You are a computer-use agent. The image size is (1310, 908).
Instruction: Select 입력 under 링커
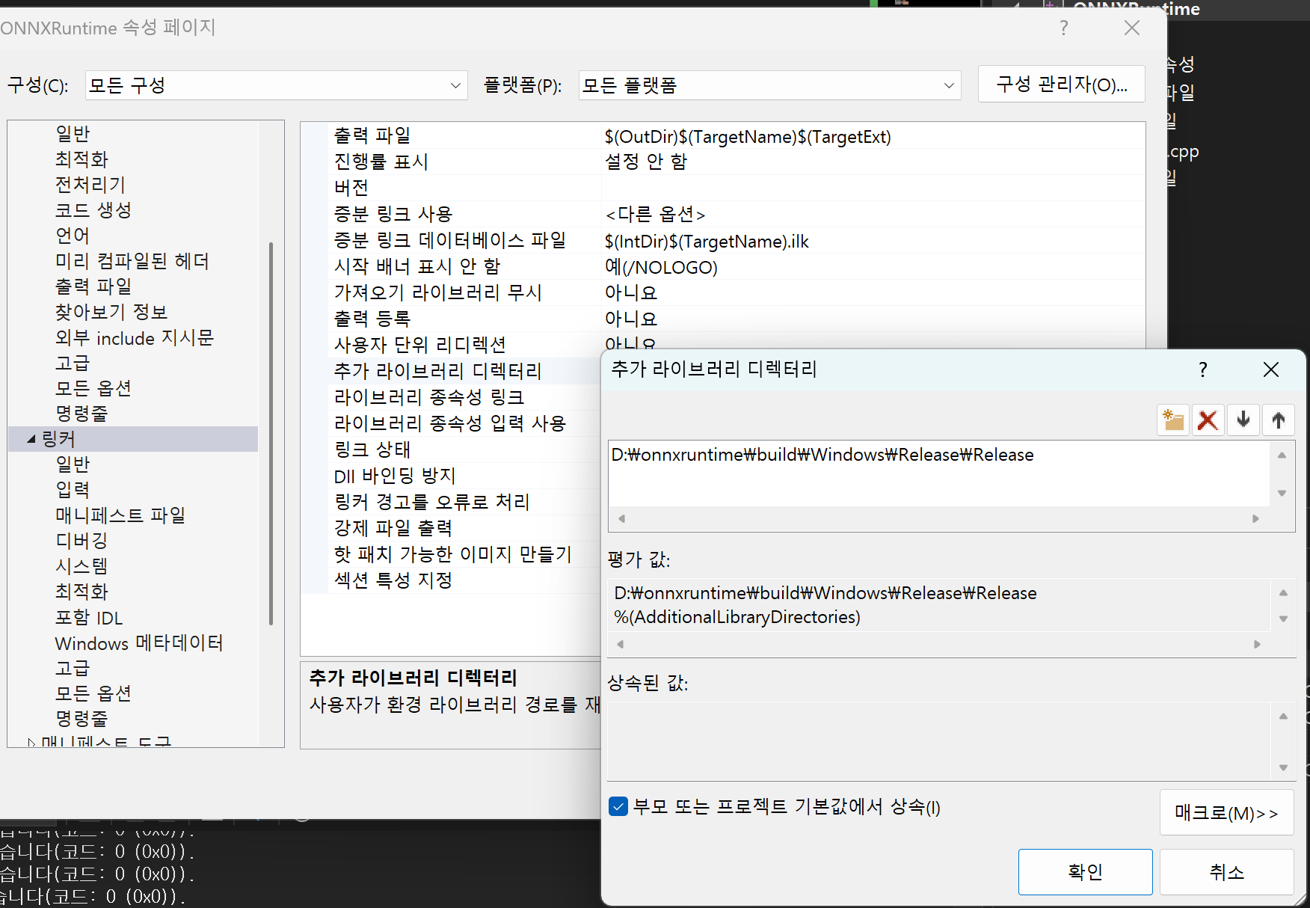pyautogui.click(x=73, y=490)
